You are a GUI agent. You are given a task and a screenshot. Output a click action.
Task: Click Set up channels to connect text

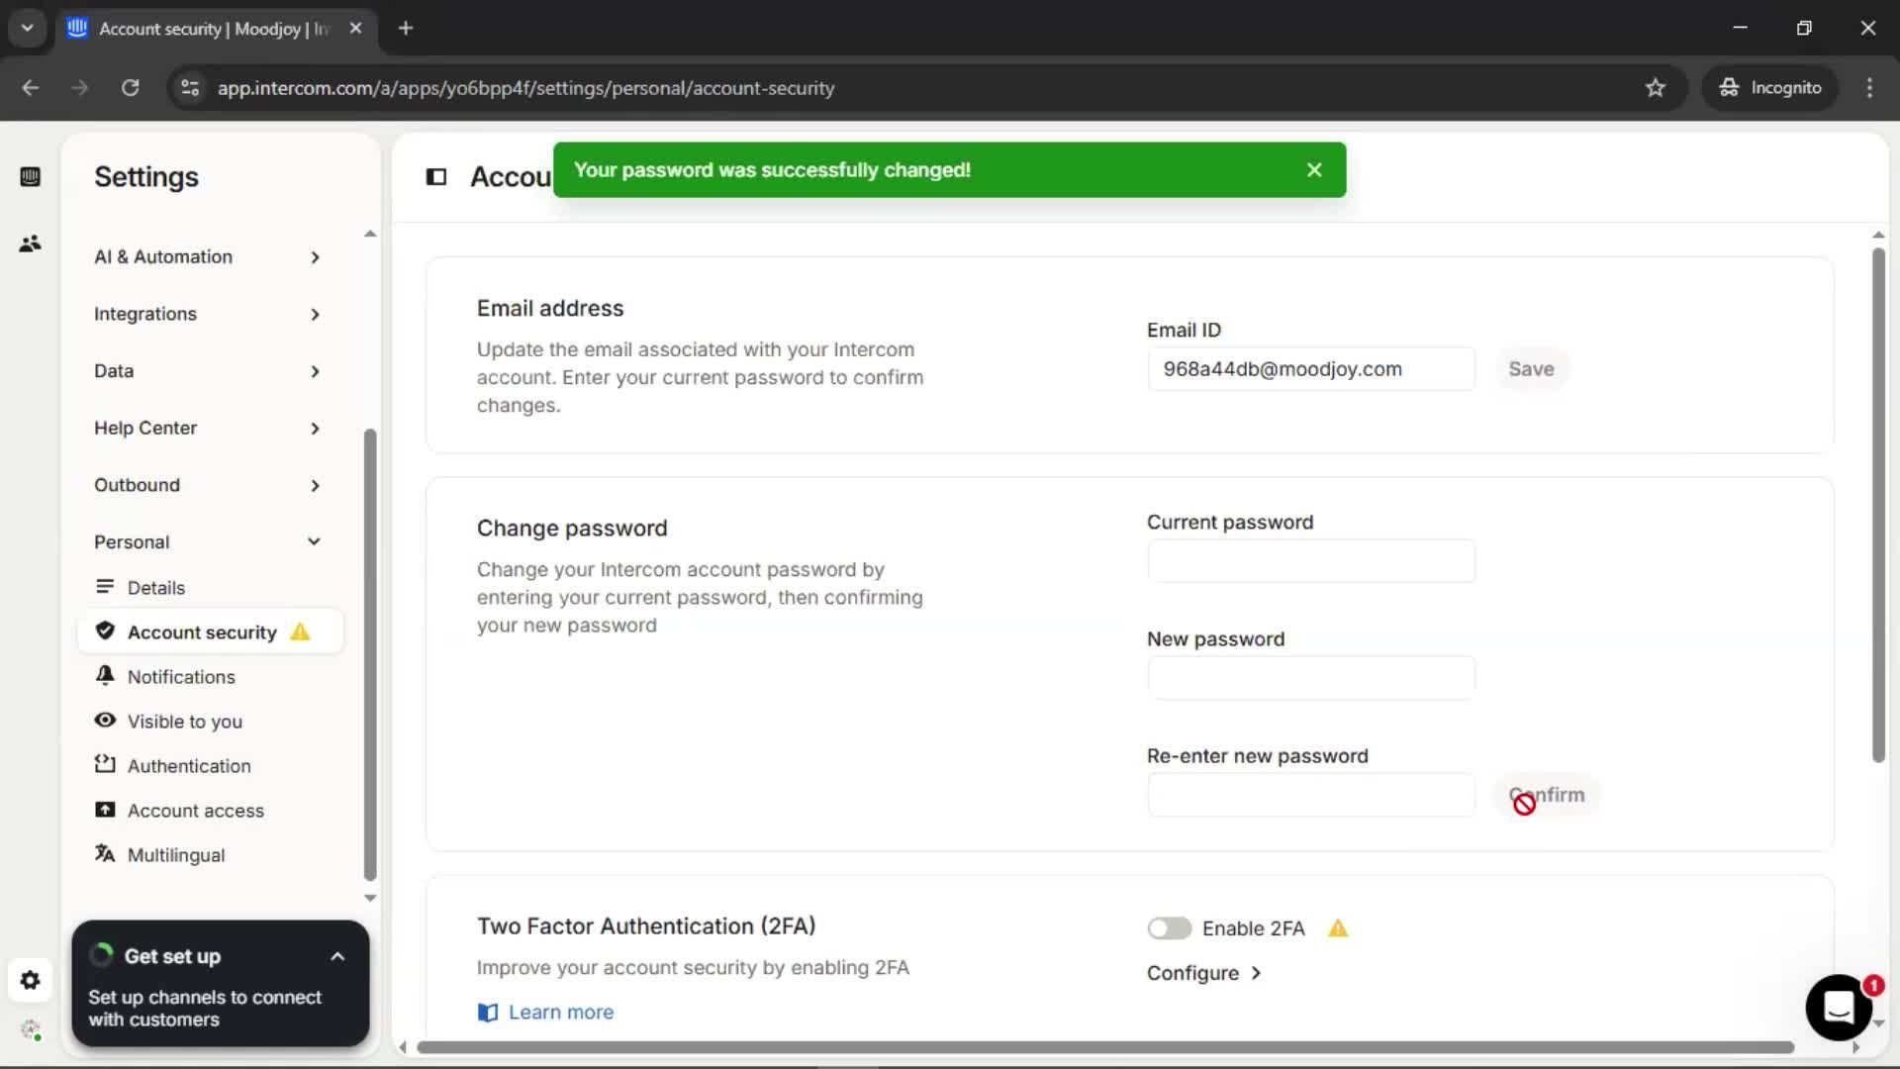tap(205, 1009)
